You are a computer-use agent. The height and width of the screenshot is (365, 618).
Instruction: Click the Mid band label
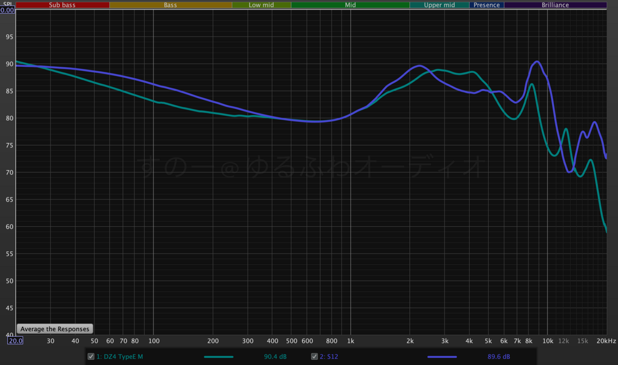350,5
